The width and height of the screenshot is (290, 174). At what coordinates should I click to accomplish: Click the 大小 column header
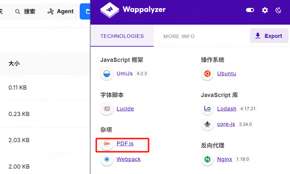click(14, 63)
